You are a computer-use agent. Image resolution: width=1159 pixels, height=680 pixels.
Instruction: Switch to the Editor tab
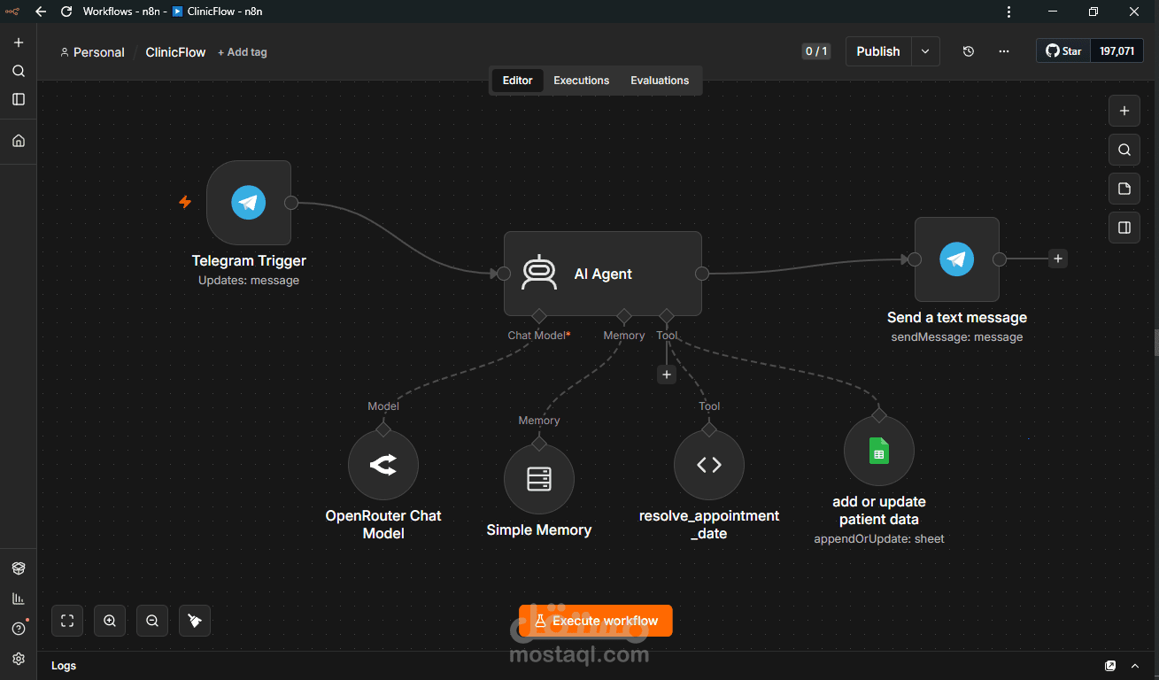518,81
